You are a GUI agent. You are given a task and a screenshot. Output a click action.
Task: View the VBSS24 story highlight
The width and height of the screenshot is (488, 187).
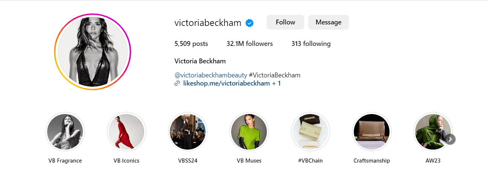(x=188, y=131)
